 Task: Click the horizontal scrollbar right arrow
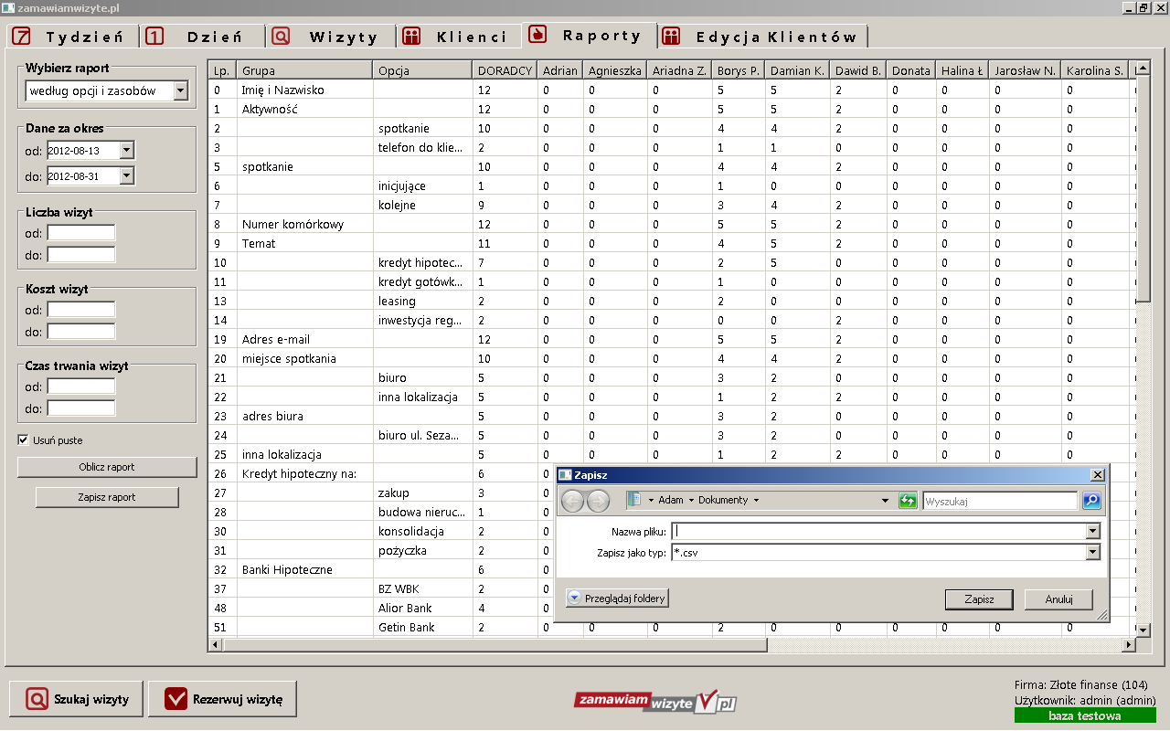tap(1128, 645)
